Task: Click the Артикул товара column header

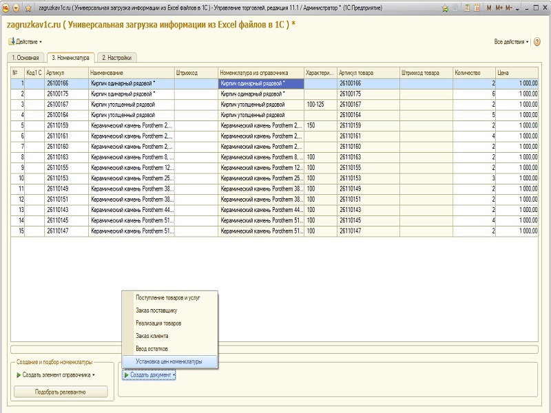Action: coord(368,73)
